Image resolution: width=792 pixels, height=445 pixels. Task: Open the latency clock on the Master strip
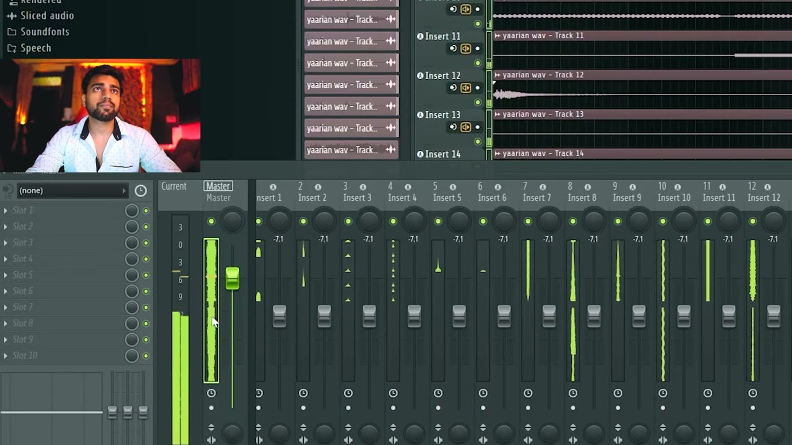[212, 393]
